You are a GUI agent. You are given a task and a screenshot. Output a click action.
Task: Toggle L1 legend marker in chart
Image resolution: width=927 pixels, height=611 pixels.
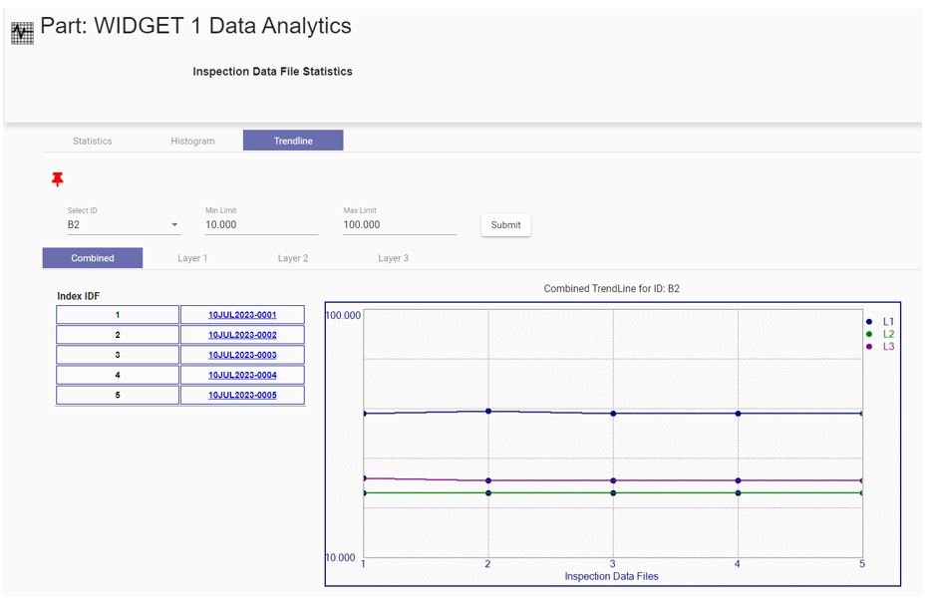(x=870, y=322)
